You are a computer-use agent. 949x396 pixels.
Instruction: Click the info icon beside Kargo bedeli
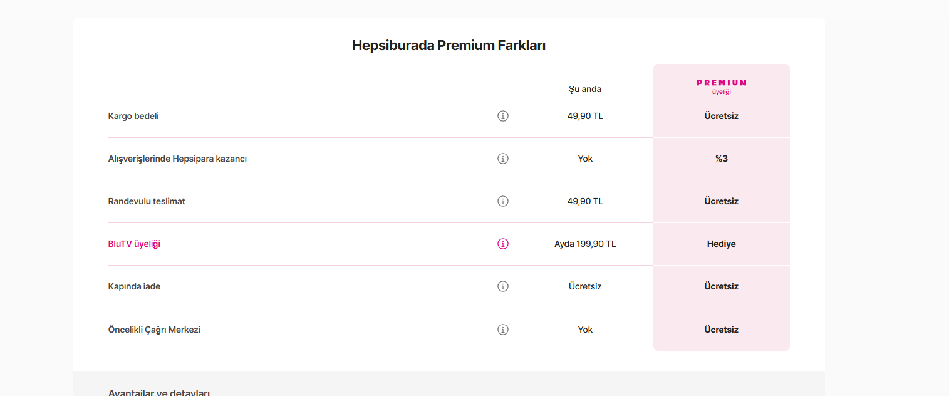[x=502, y=116]
